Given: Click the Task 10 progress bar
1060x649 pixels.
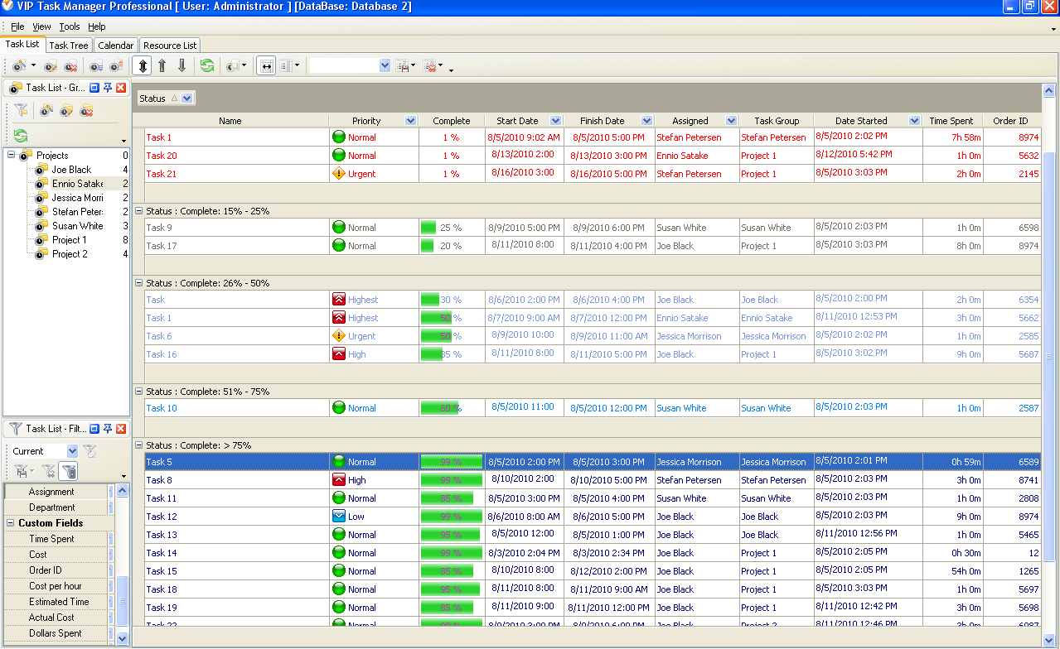Looking at the screenshot, I should (x=440, y=408).
